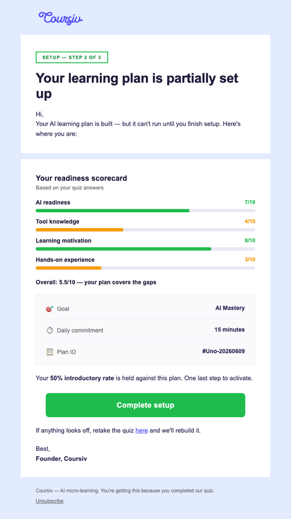This screenshot has width=291, height=519.
Task: Click the Daily commitment stopwatch icon
Action: (x=49, y=330)
